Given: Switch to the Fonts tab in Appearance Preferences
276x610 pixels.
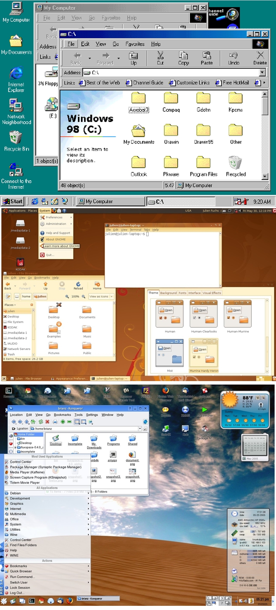Looking at the screenshot, I should tap(183, 293).
